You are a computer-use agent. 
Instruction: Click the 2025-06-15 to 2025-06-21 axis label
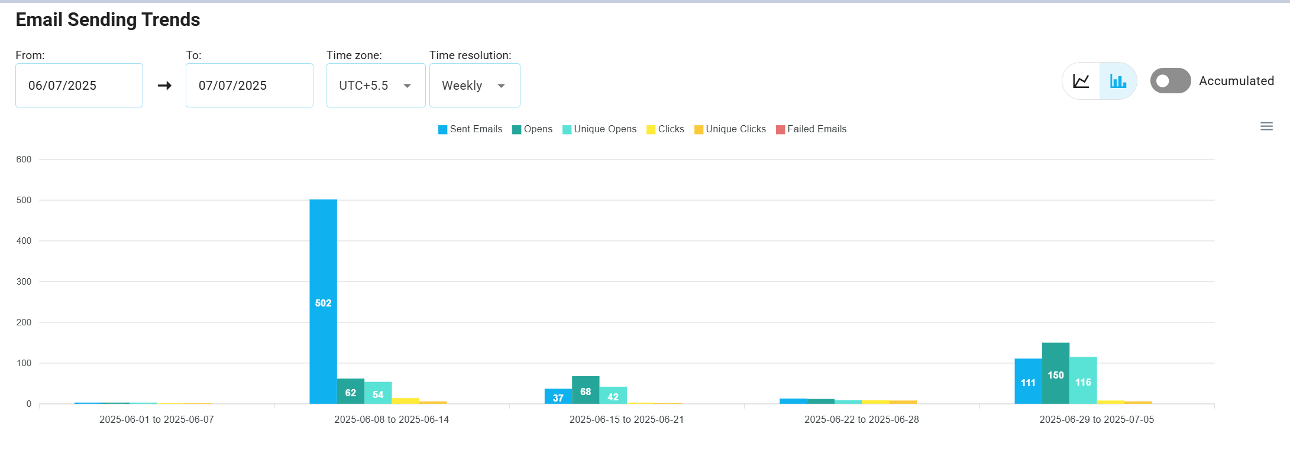point(626,420)
